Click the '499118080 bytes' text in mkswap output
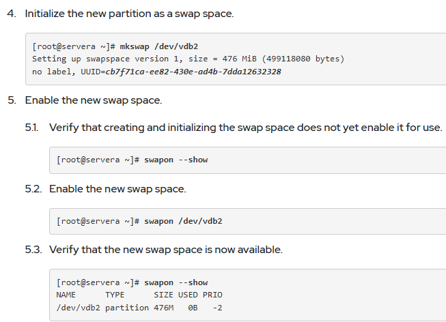446x322 pixels. tap(303, 59)
